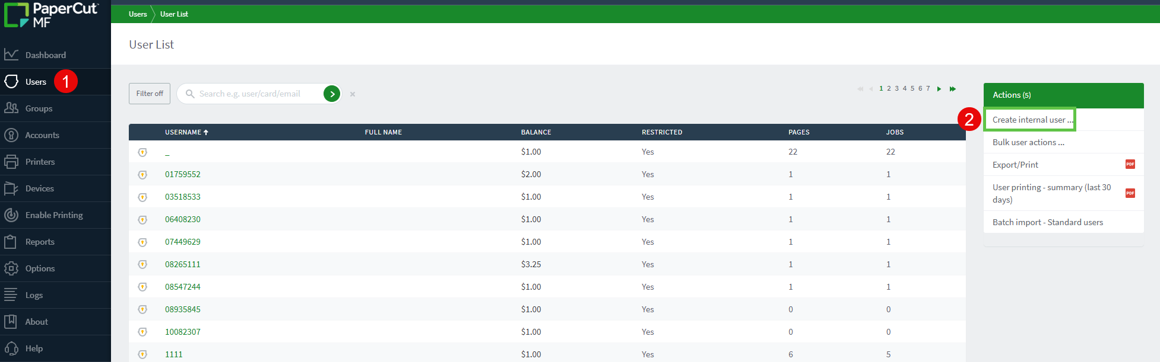
Task: Open the Help headset icon
Action: pyautogui.click(x=11, y=348)
